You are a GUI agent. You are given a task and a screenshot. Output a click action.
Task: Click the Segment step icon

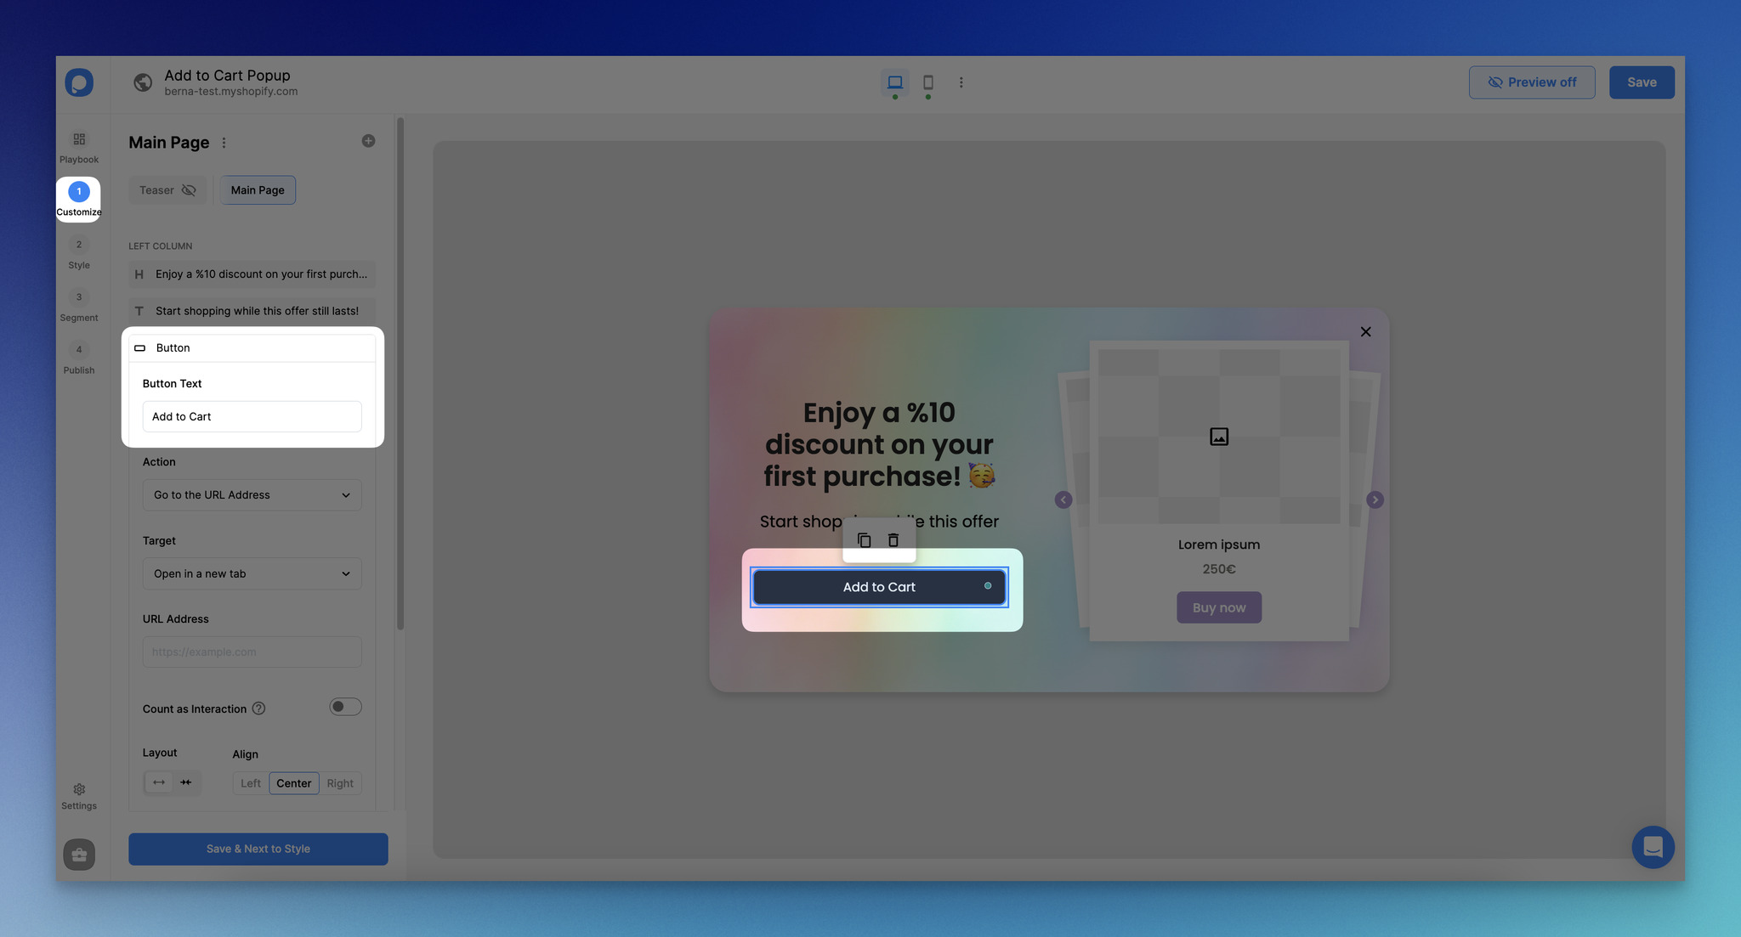(78, 297)
